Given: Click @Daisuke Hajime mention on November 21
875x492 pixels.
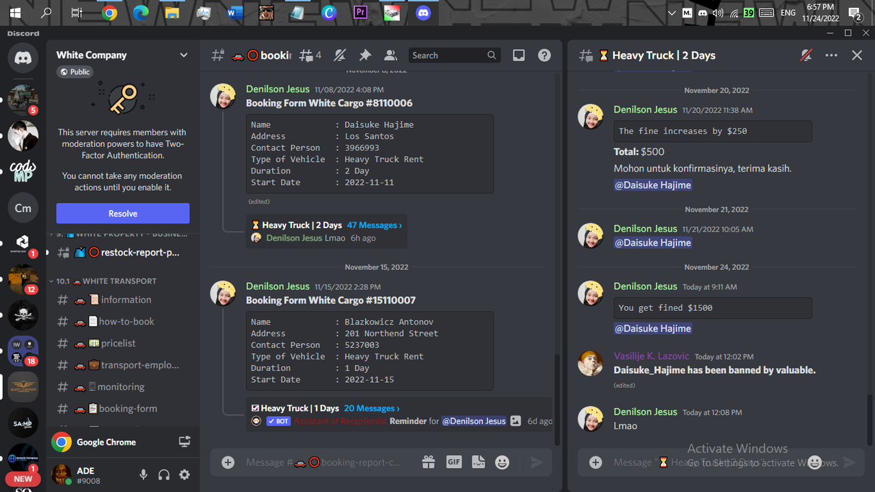Looking at the screenshot, I should tap(653, 243).
